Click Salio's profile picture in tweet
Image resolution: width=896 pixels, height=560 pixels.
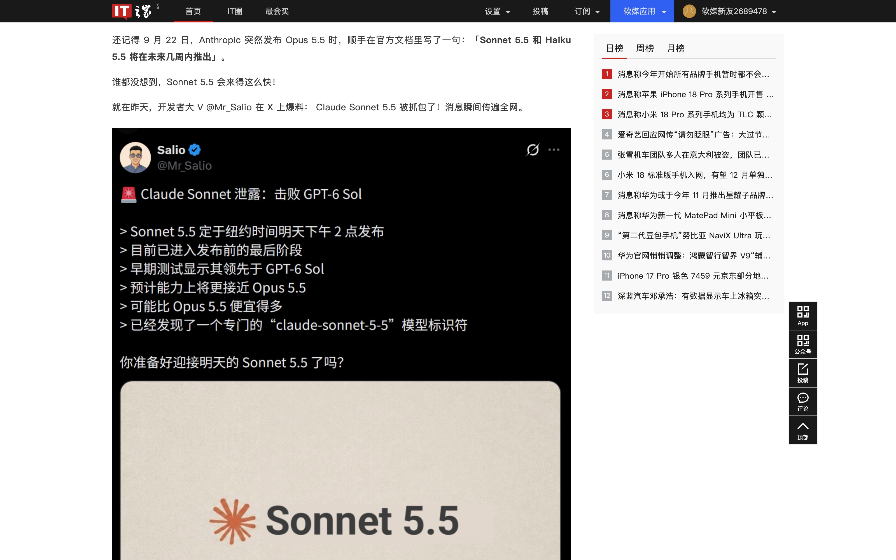pyautogui.click(x=135, y=157)
